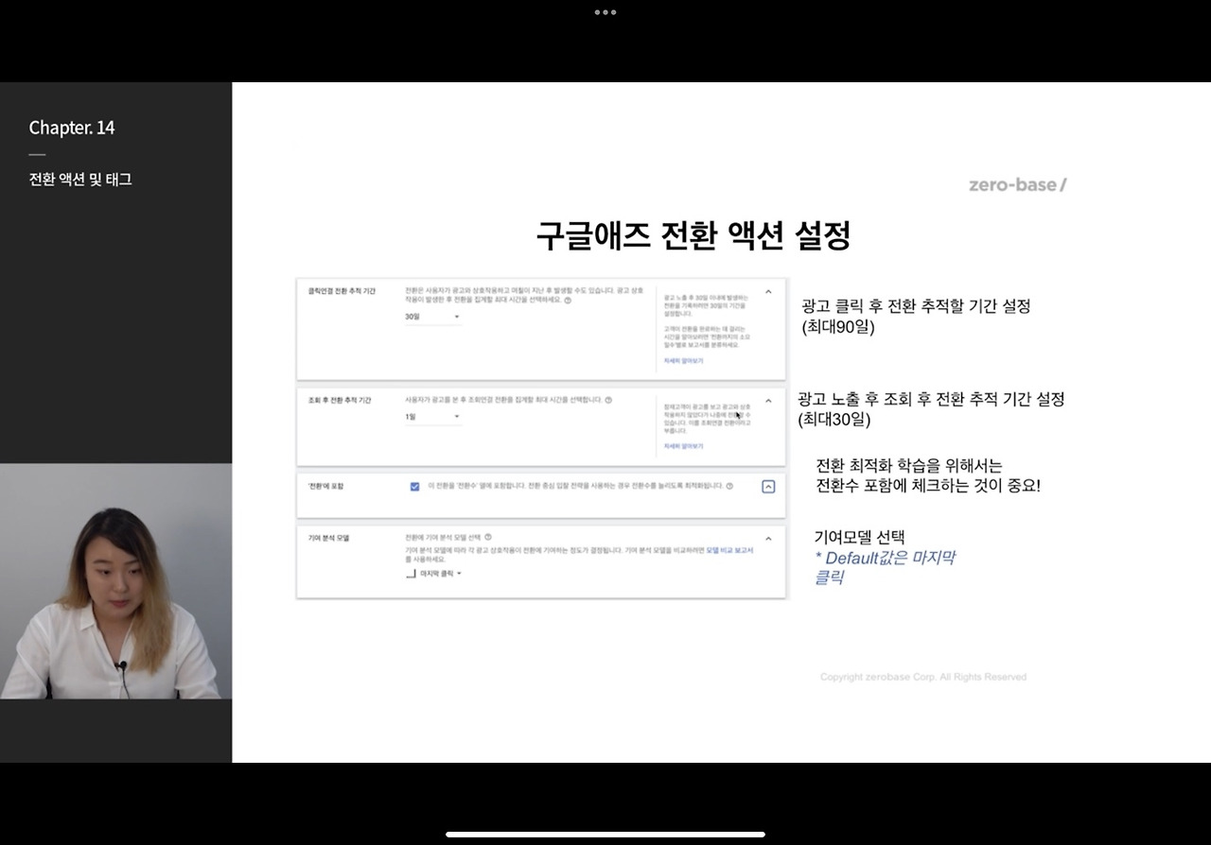The image size is (1211, 845).
Task: Click the 전환 최적화 학습을 위해서는 note line
Action: 908,465
